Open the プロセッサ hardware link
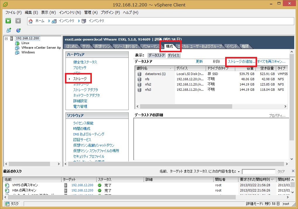The height and width of the screenshot is (209, 298). (x=80, y=67)
